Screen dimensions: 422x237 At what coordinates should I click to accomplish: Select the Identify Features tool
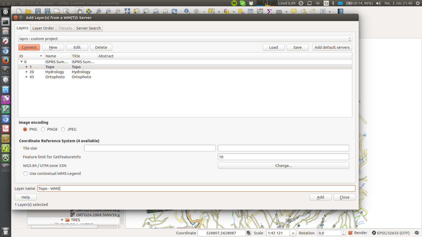click(x=187, y=11)
